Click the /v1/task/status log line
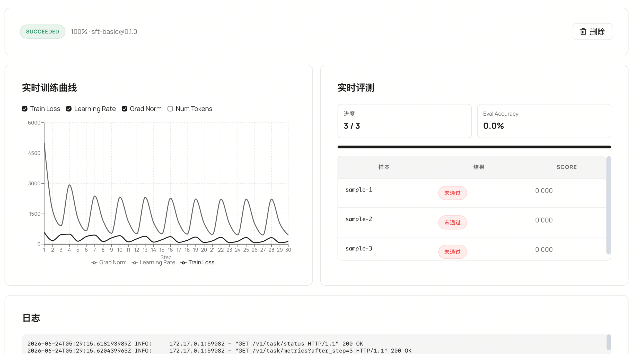The image size is (632, 354). coord(195,343)
